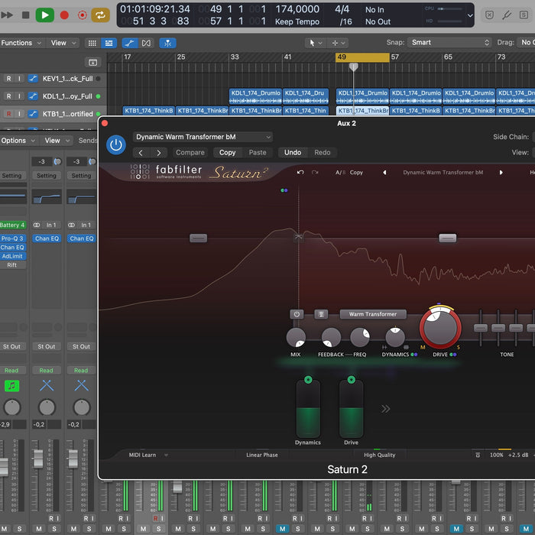Click the MIX knob
This screenshot has height=535, width=535.
[296, 338]
